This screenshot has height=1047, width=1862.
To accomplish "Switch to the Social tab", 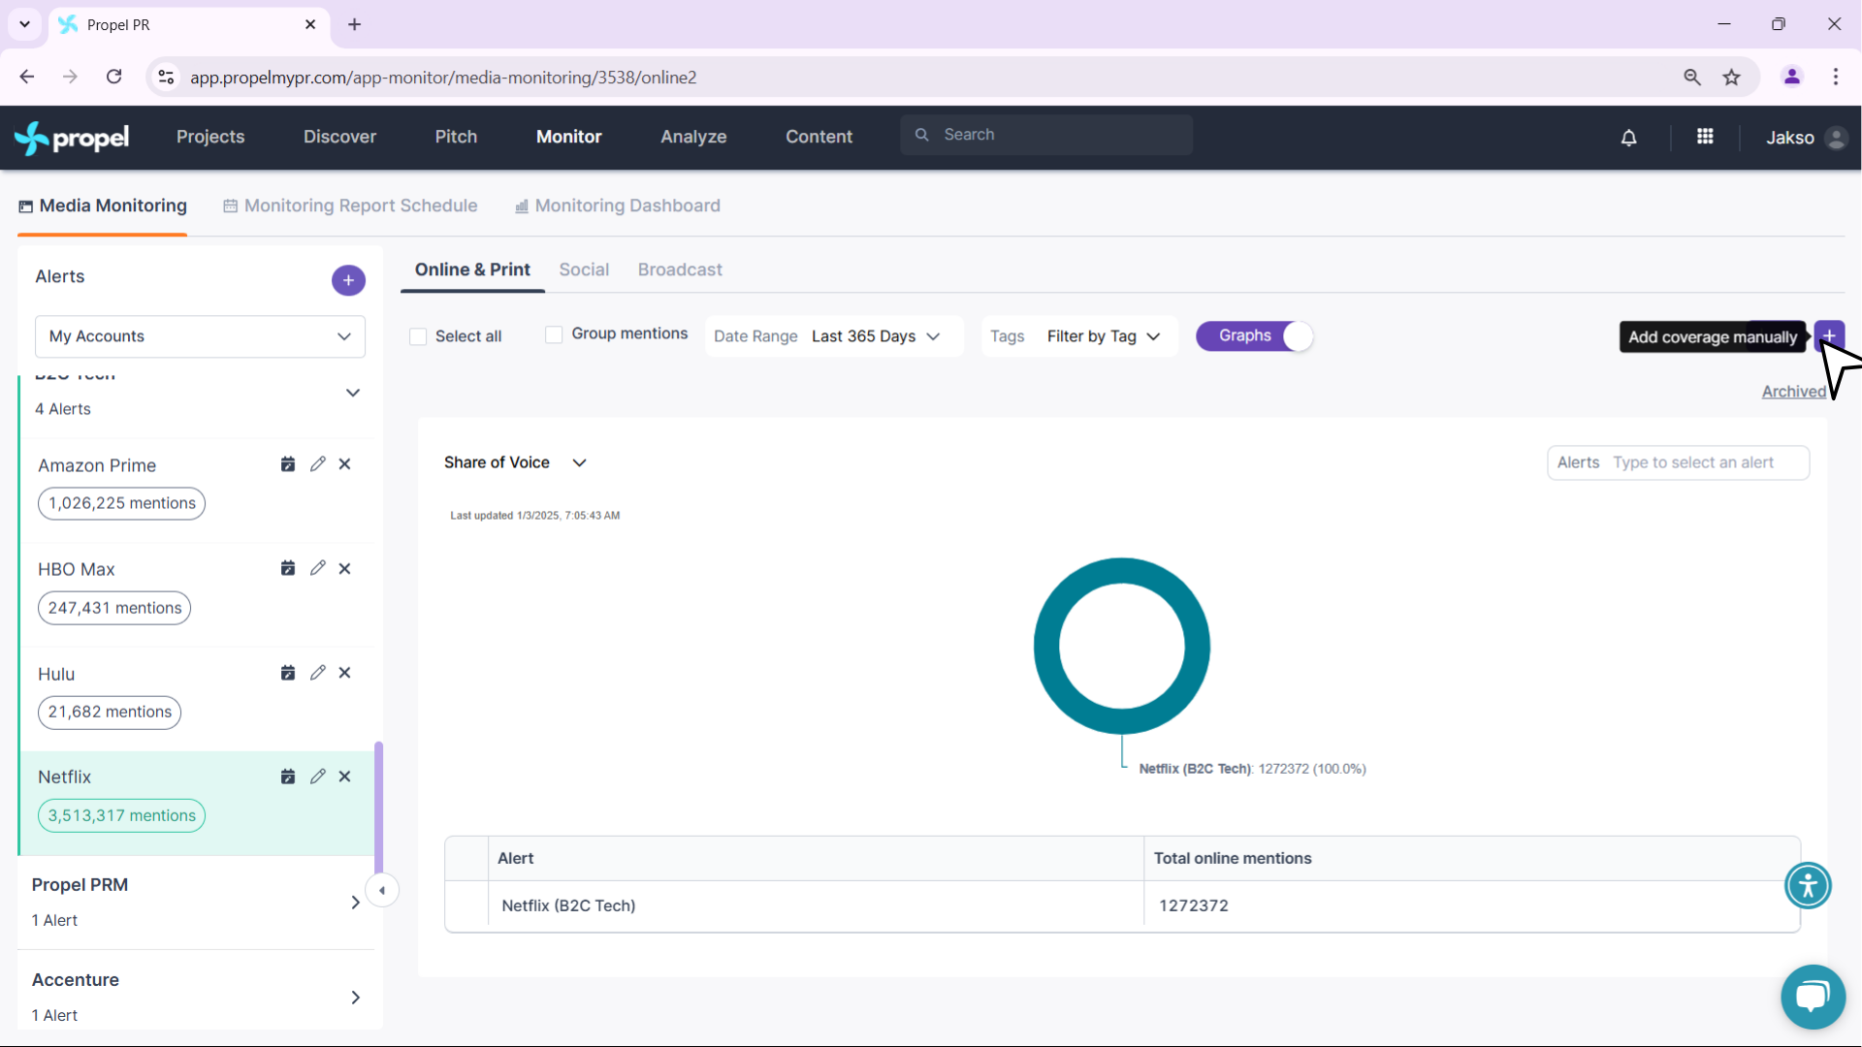I will click(x=584, y=270).
